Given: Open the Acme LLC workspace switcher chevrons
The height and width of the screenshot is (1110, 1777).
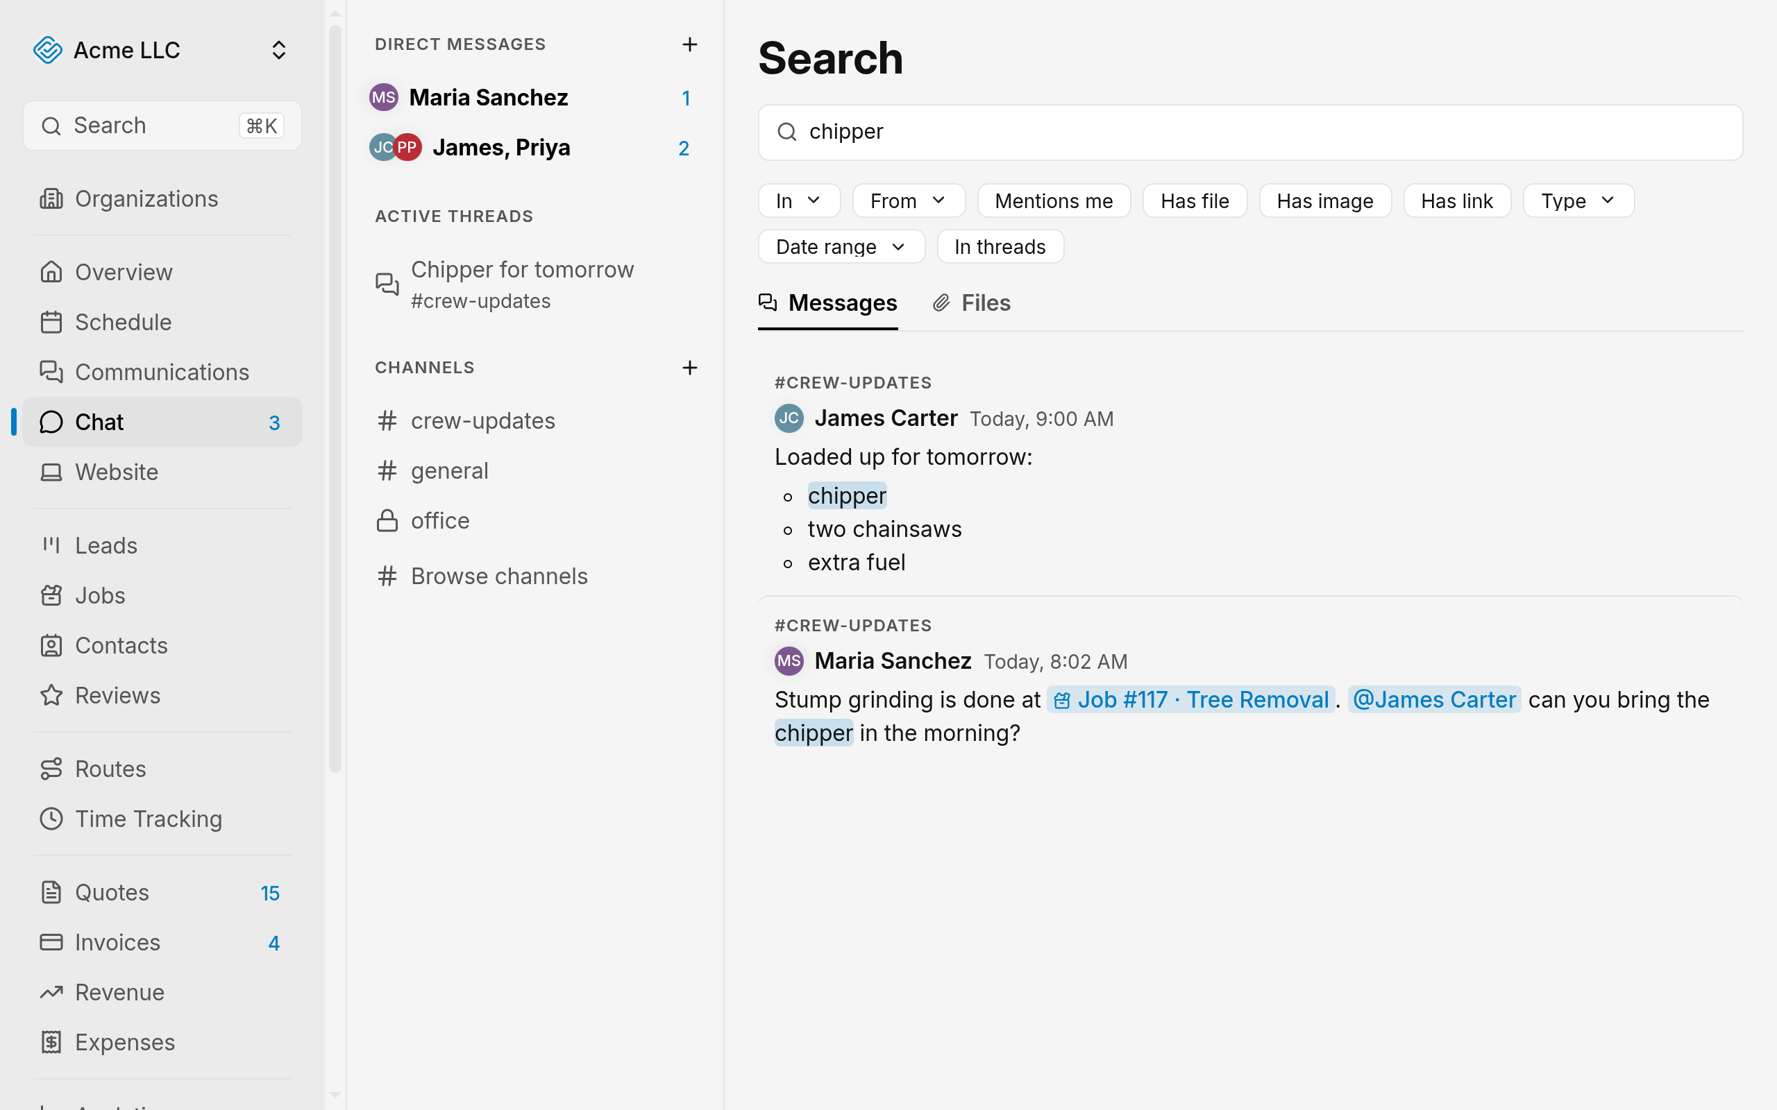Looking at the screenshot, I should tap(278, 50).
